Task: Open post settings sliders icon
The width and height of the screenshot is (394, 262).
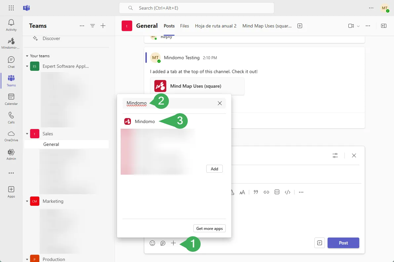Action: 335,155
